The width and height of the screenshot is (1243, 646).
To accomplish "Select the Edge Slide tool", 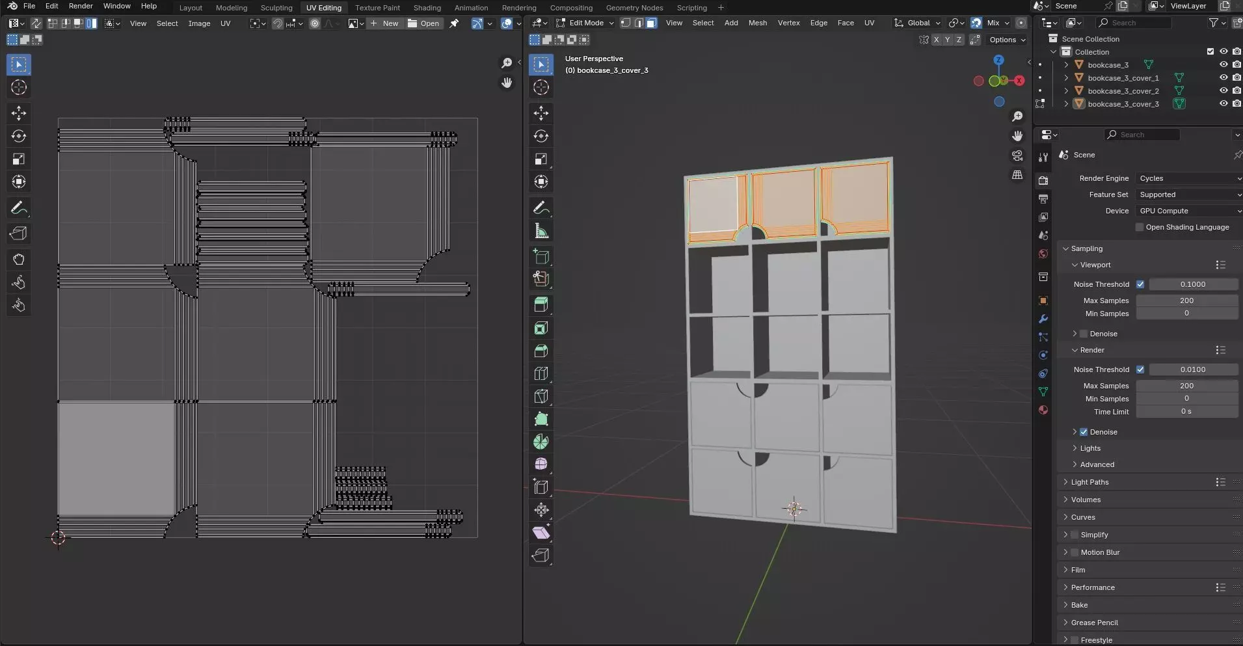I will (x=541, y=487).
